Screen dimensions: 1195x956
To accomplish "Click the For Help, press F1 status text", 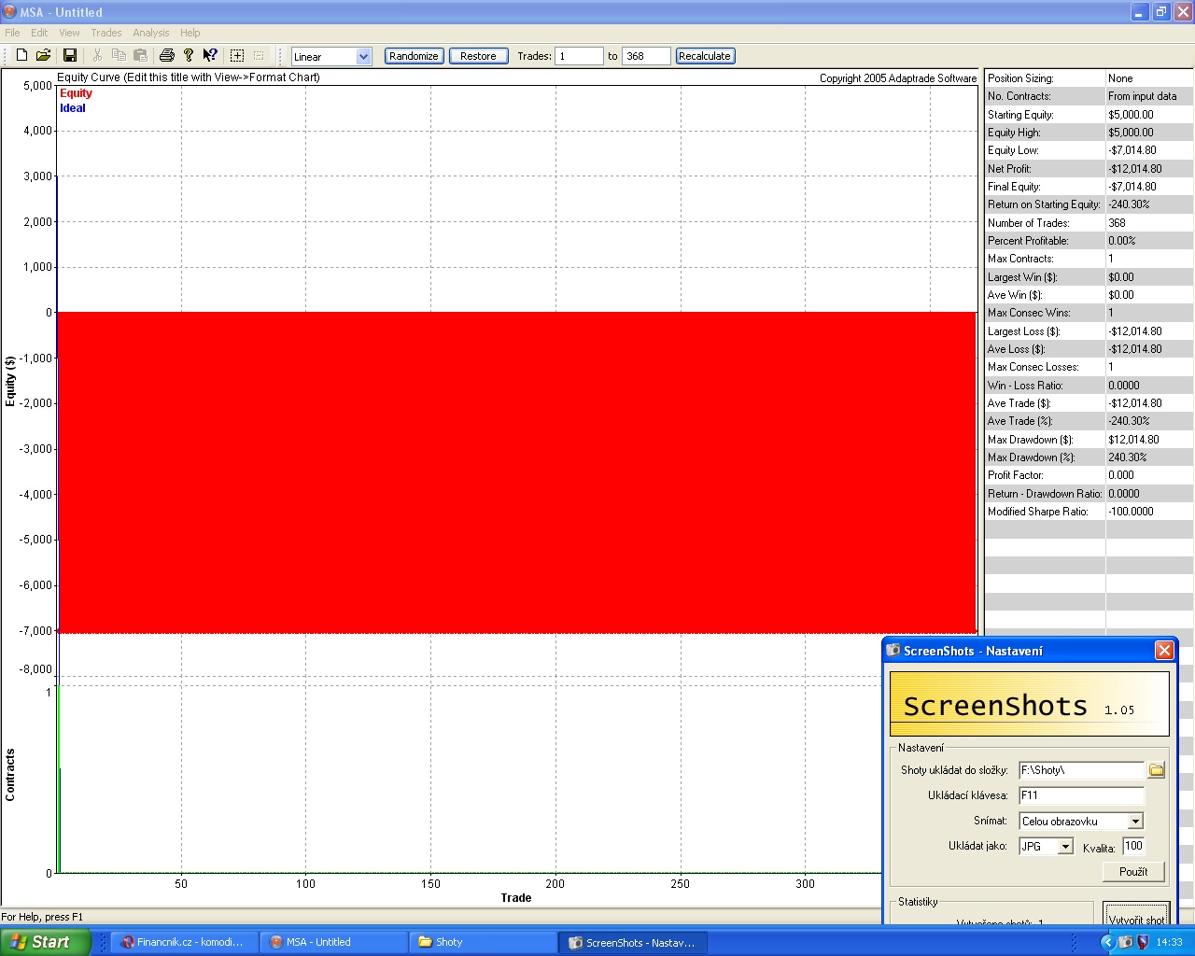I will coord(42,917).
